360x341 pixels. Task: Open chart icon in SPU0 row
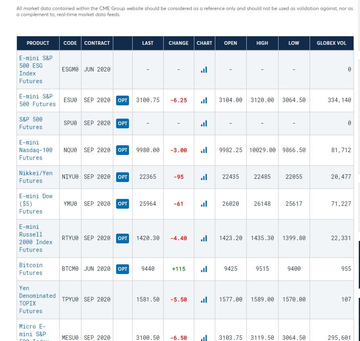204,123
